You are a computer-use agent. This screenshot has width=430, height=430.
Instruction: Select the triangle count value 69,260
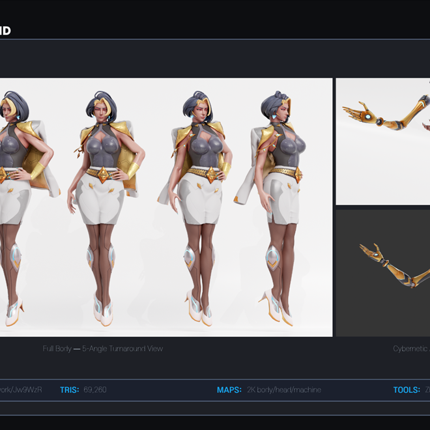[95, 390]
